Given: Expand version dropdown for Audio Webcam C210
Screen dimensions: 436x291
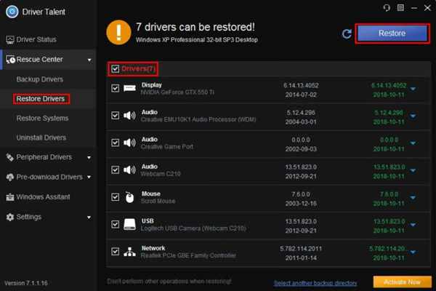Looking at the screenshot, I should (x=413, y=170).
